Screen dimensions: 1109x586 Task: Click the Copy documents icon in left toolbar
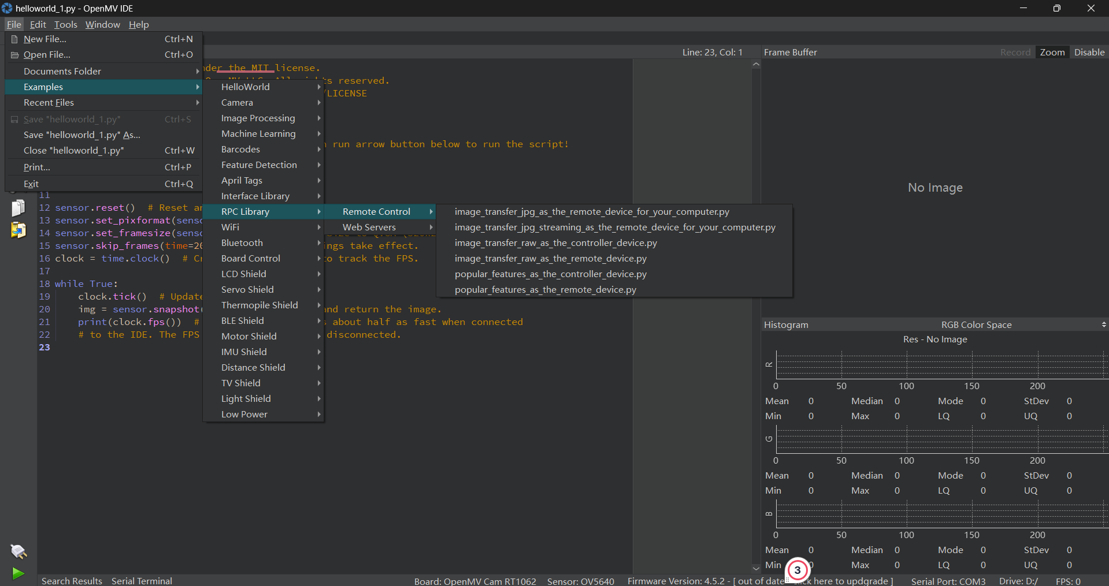[18, 208]
